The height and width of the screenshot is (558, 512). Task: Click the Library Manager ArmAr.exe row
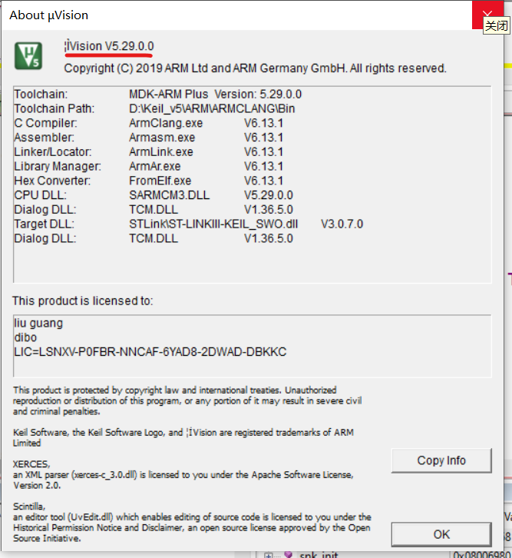148,166
